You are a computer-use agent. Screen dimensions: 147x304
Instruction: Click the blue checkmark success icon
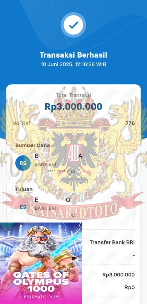coord(73,25)
